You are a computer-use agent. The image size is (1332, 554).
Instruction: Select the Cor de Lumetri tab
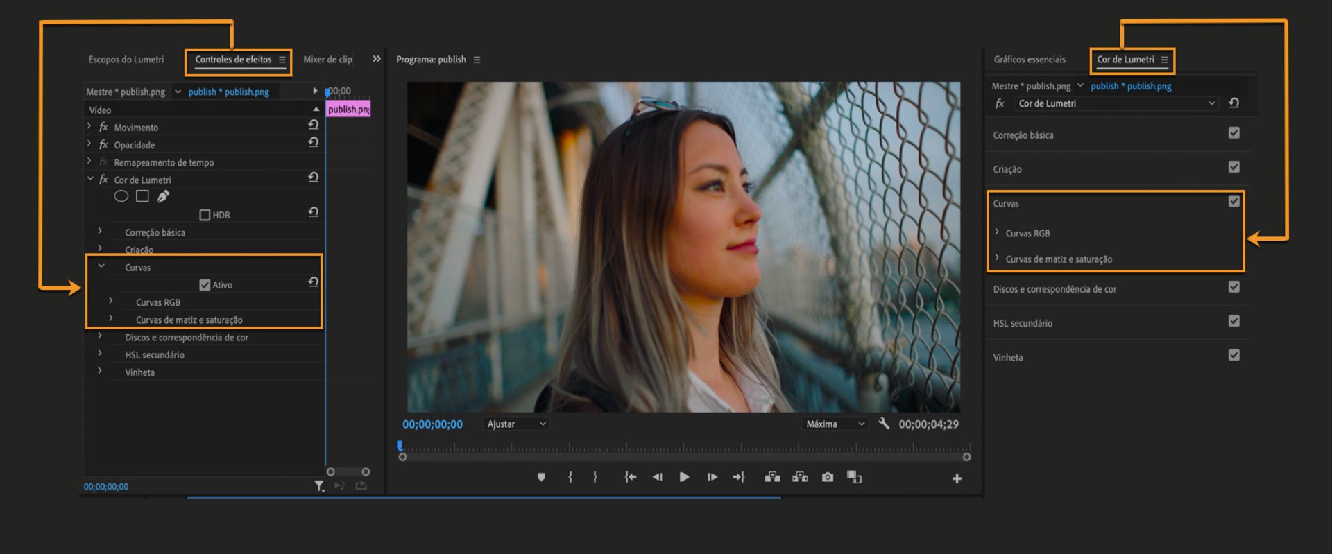point(1125,60)
